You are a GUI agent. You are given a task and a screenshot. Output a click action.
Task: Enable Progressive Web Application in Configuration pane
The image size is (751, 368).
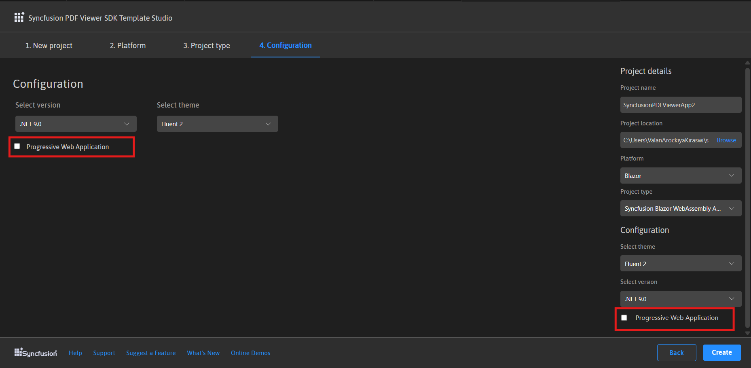(x=17, y=146)
